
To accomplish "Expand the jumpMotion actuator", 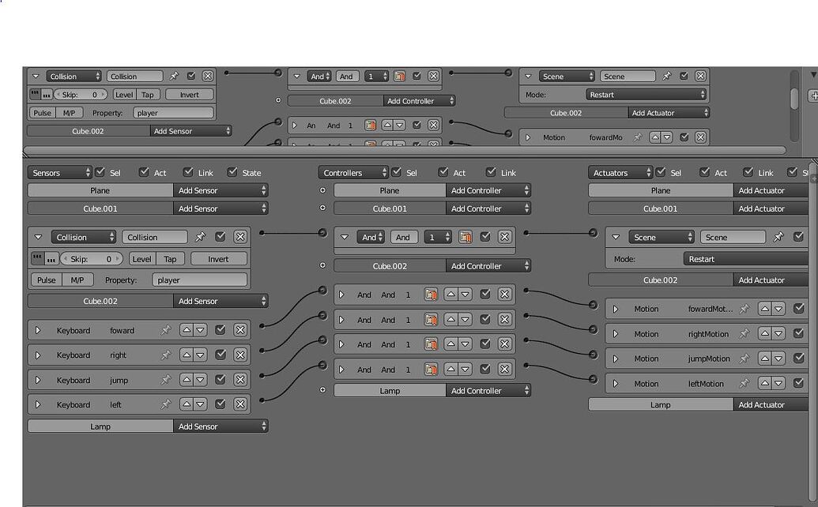I will [616, 359].
